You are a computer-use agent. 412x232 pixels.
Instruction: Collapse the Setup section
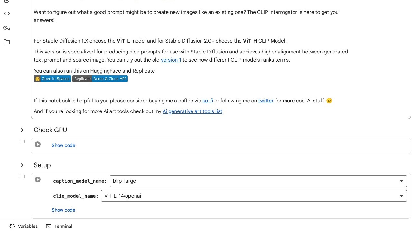22,165
